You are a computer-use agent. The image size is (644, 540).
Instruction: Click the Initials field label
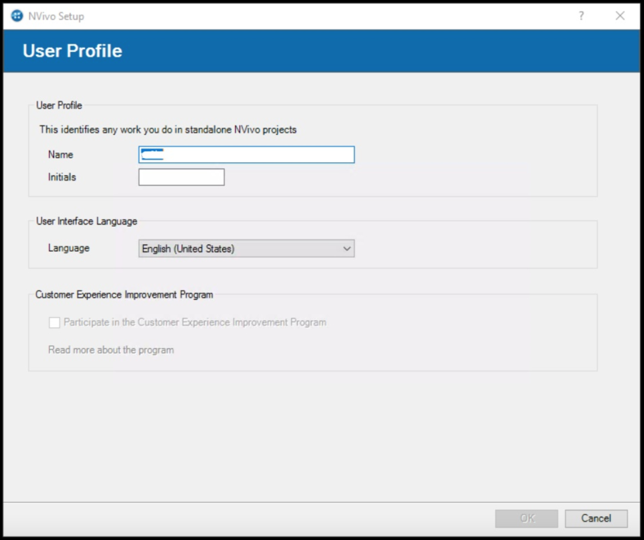pos(62,177)
